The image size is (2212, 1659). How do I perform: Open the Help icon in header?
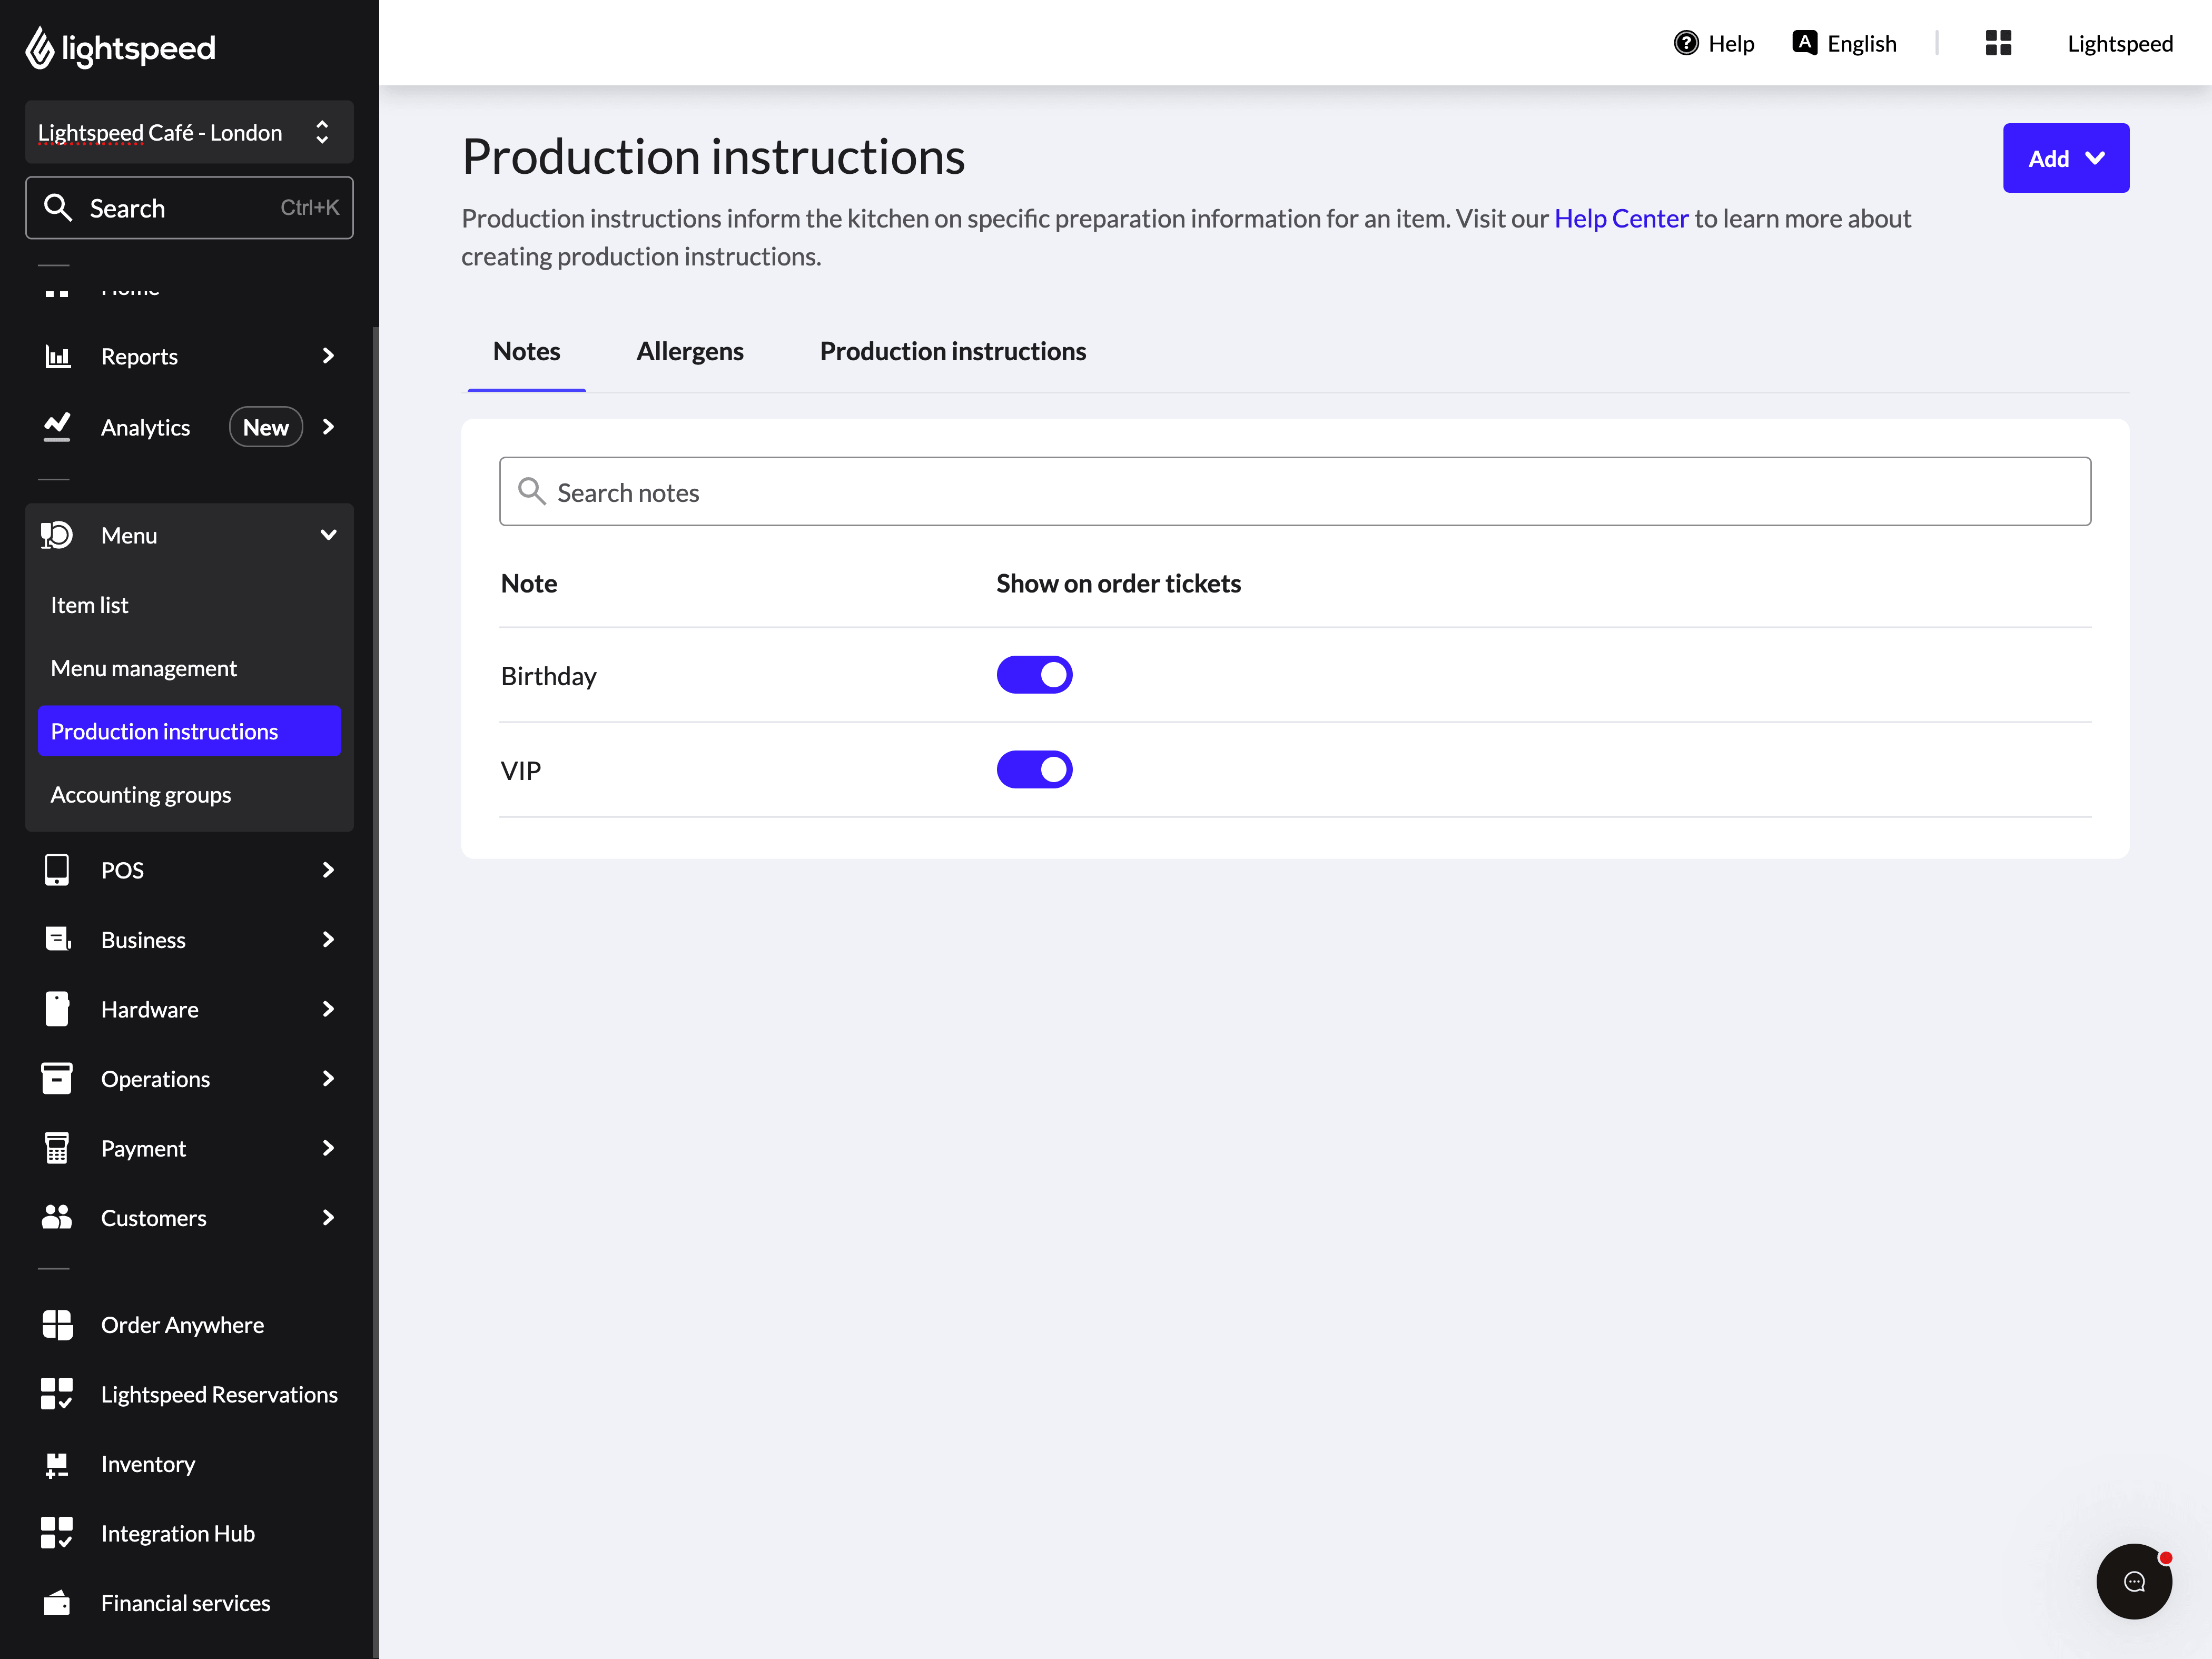pos(1685,43)
